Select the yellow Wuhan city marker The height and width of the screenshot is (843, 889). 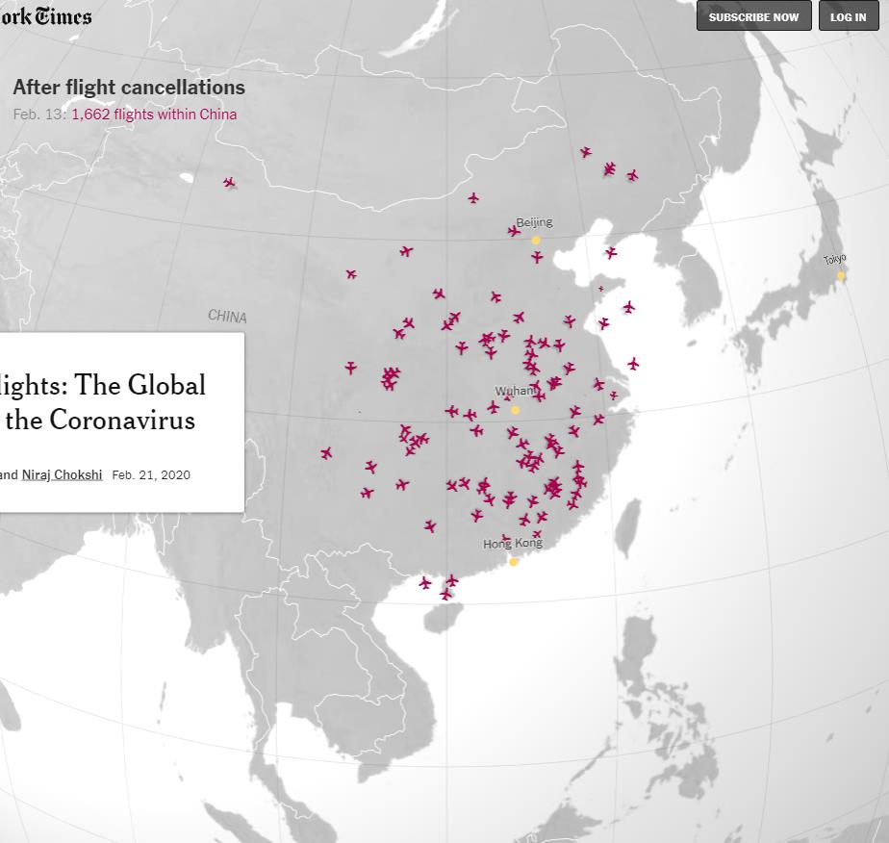point(515,410)
